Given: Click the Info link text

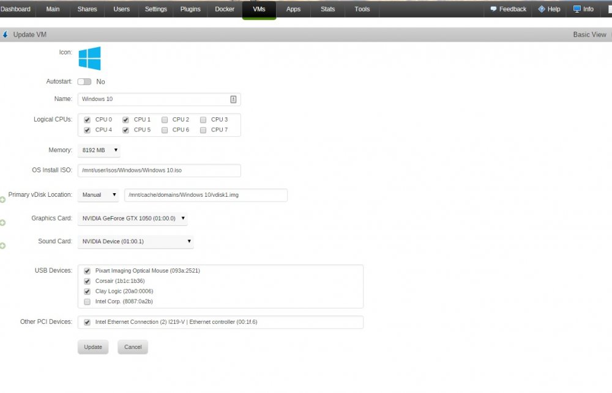Looking at the screenshot, I should click(588, 9).
